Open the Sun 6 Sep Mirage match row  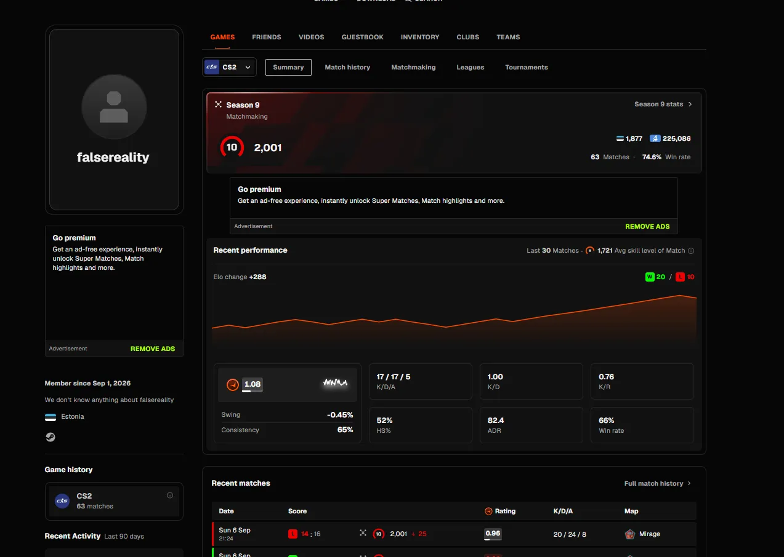(454, 534)
